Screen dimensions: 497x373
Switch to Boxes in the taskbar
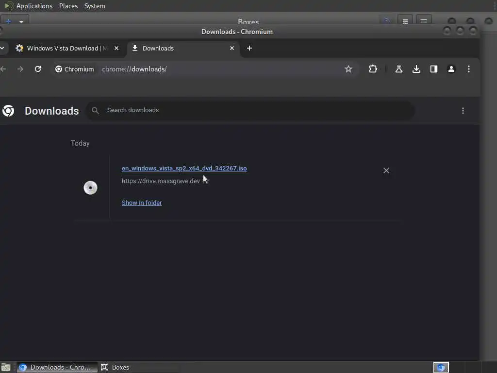click(x=116, y=367)
